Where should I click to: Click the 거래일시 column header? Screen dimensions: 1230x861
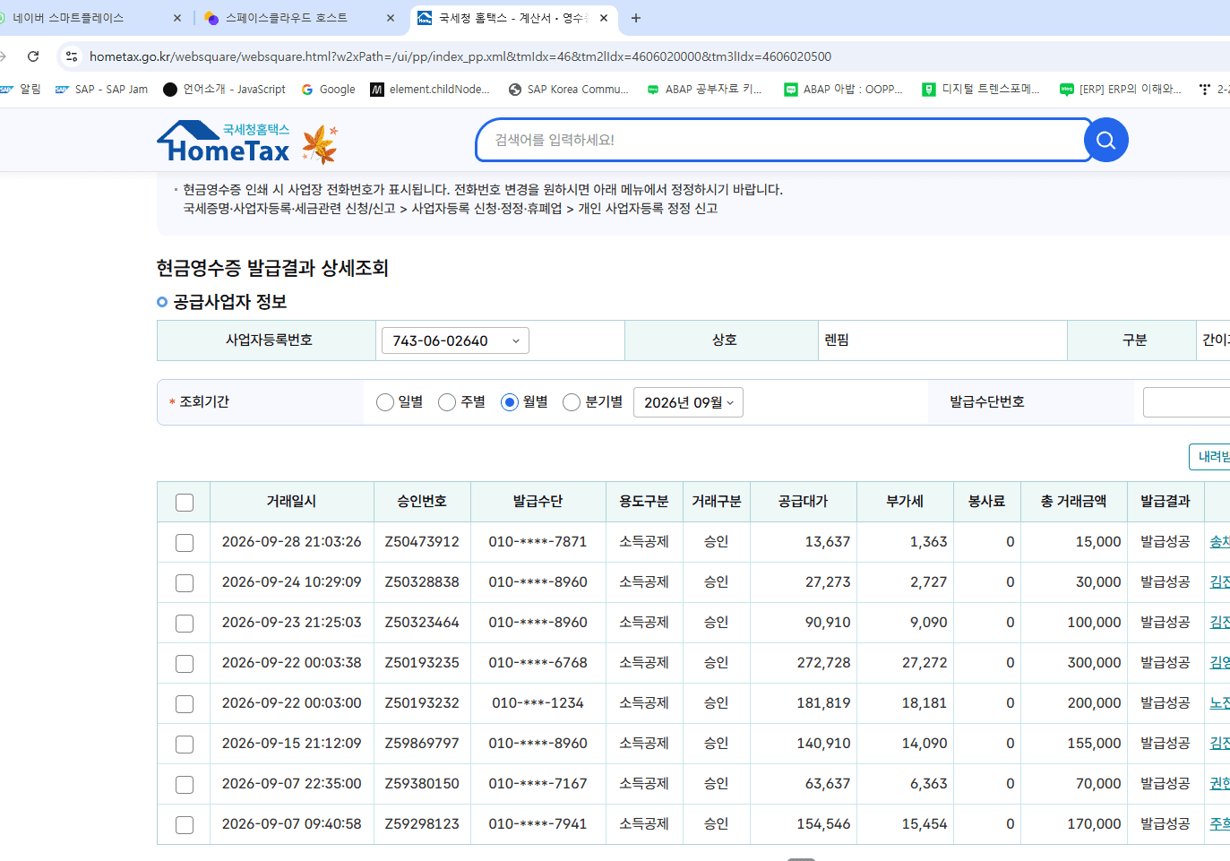pyautogui.click(x=291, y=502)
